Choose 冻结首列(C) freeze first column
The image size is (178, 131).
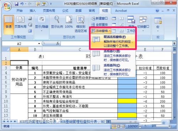pos(113,70)
